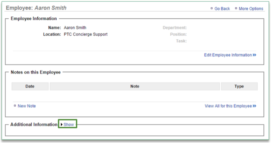The width and height of the screenshot is (271, 143).
Task: Create a New Note
Action: coord(27,106)
